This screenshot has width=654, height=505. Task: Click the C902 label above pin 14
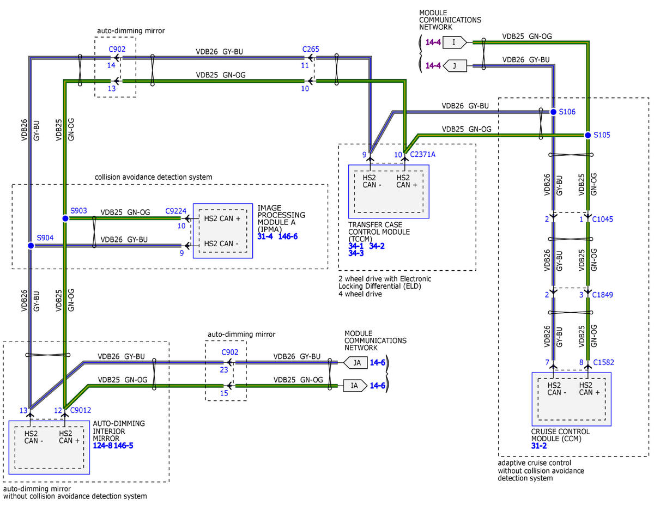tap(117, 48)
